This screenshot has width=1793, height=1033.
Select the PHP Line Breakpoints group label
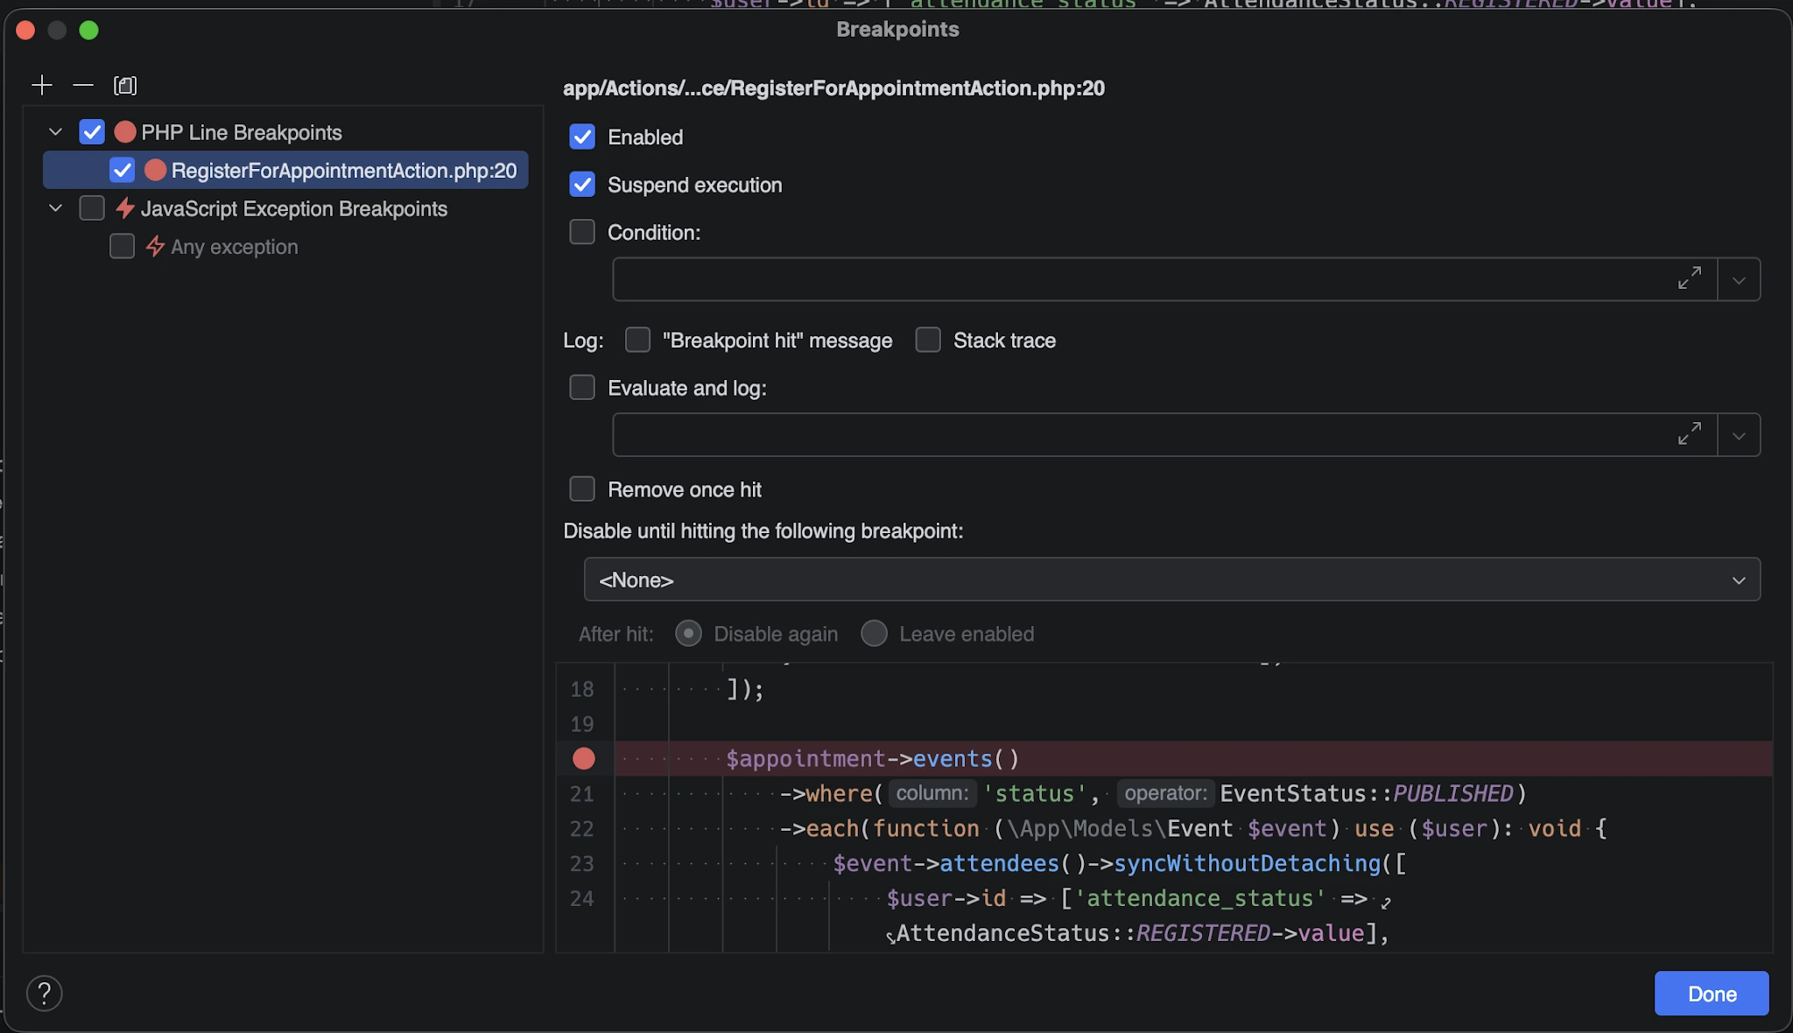pyautogui.click(x=242, y=132)
